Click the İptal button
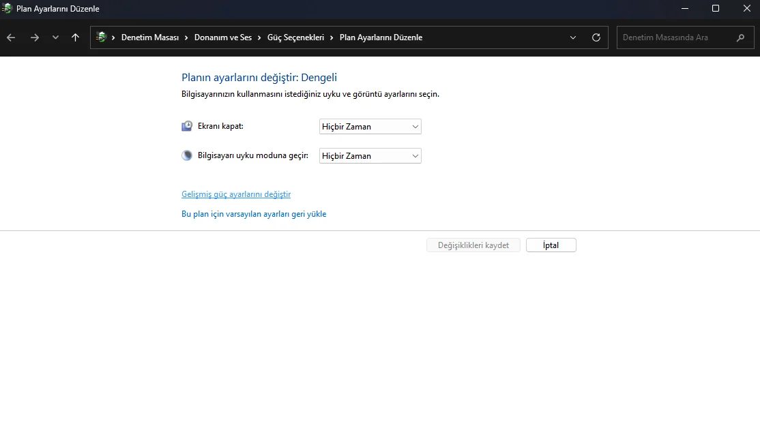The height and width of the screenshot is (428, 760). pyautogui.click(x=551, y=245)
